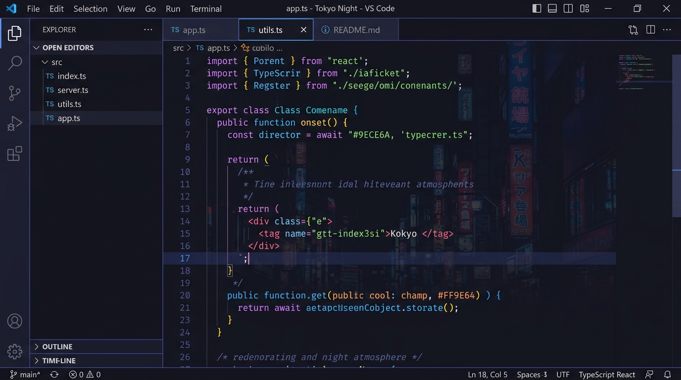Open index.ts in the file tree
This screenshot has height=380, width=681.
(97, 76)
